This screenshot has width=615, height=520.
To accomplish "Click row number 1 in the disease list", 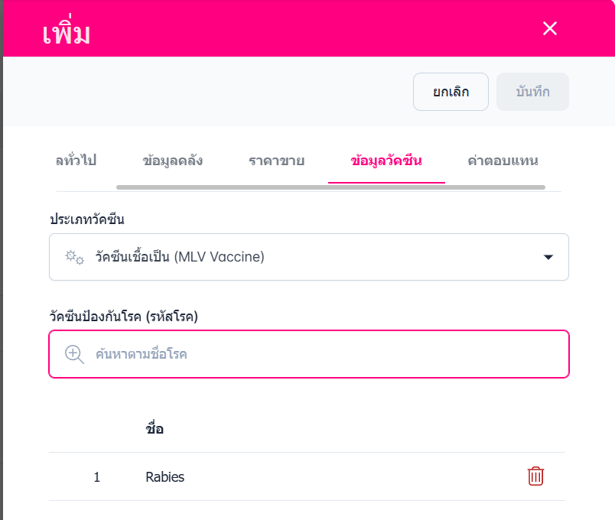I will pos(97,477).
